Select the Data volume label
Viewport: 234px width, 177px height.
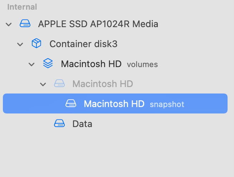82,124
